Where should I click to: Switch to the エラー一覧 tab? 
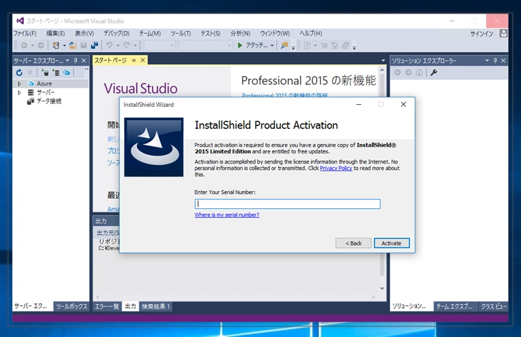click(x=107, y=306)
